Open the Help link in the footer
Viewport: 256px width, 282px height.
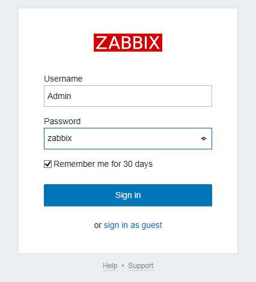click(x=110, y=266)
